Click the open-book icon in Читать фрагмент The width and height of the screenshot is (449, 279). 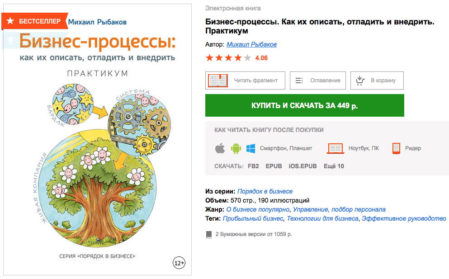point(218,80)
